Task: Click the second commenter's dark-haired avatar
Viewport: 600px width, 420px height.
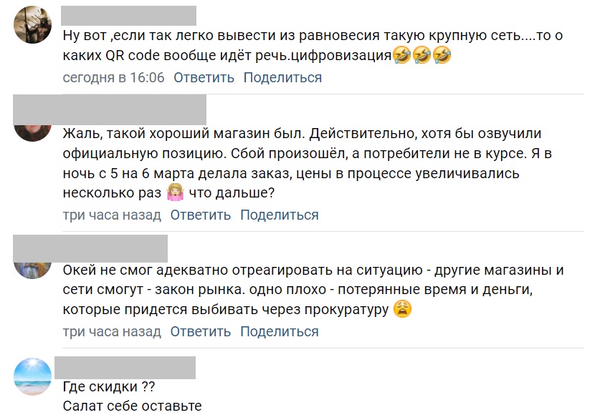Action: 33,127
